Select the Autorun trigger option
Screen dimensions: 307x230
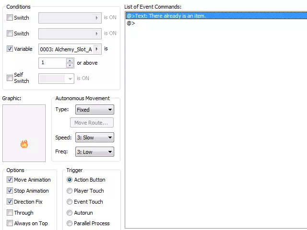(x=70, y=213)
